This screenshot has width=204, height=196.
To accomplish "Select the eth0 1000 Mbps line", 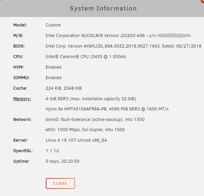I will (85, 129).
